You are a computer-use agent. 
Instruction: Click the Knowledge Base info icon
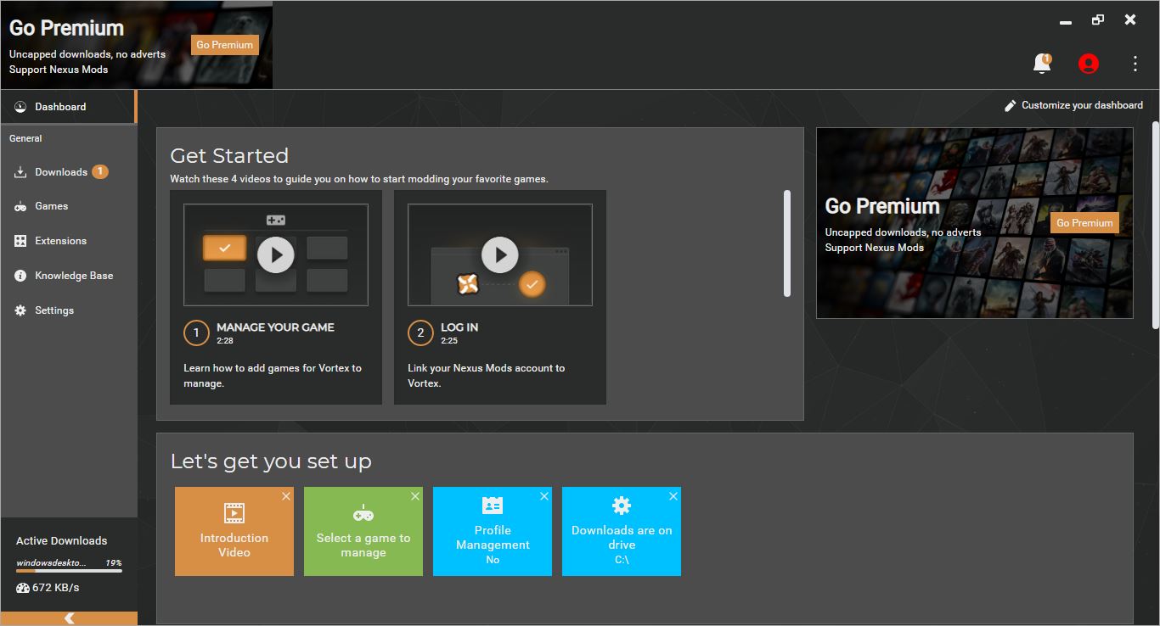[20, 276]
